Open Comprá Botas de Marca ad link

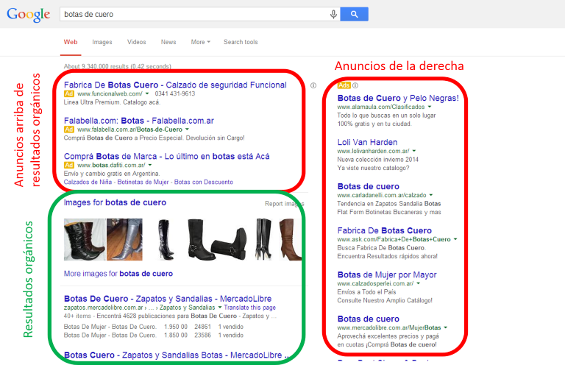[166, 157]
